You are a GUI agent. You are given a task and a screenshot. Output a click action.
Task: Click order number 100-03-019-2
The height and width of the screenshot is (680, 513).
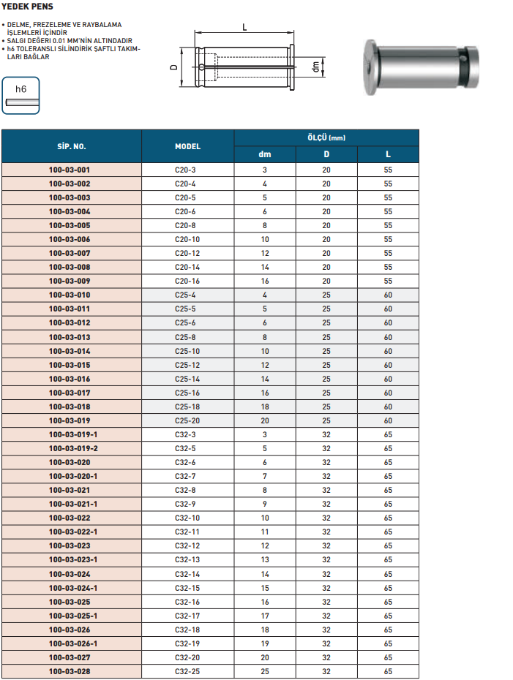tap(71, 448)
